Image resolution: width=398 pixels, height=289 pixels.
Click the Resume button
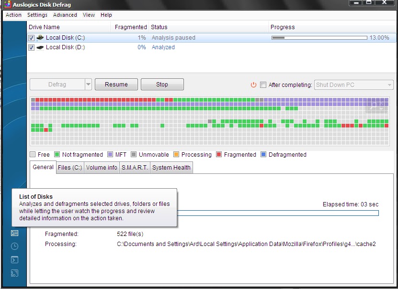click(x=116, y=84)
